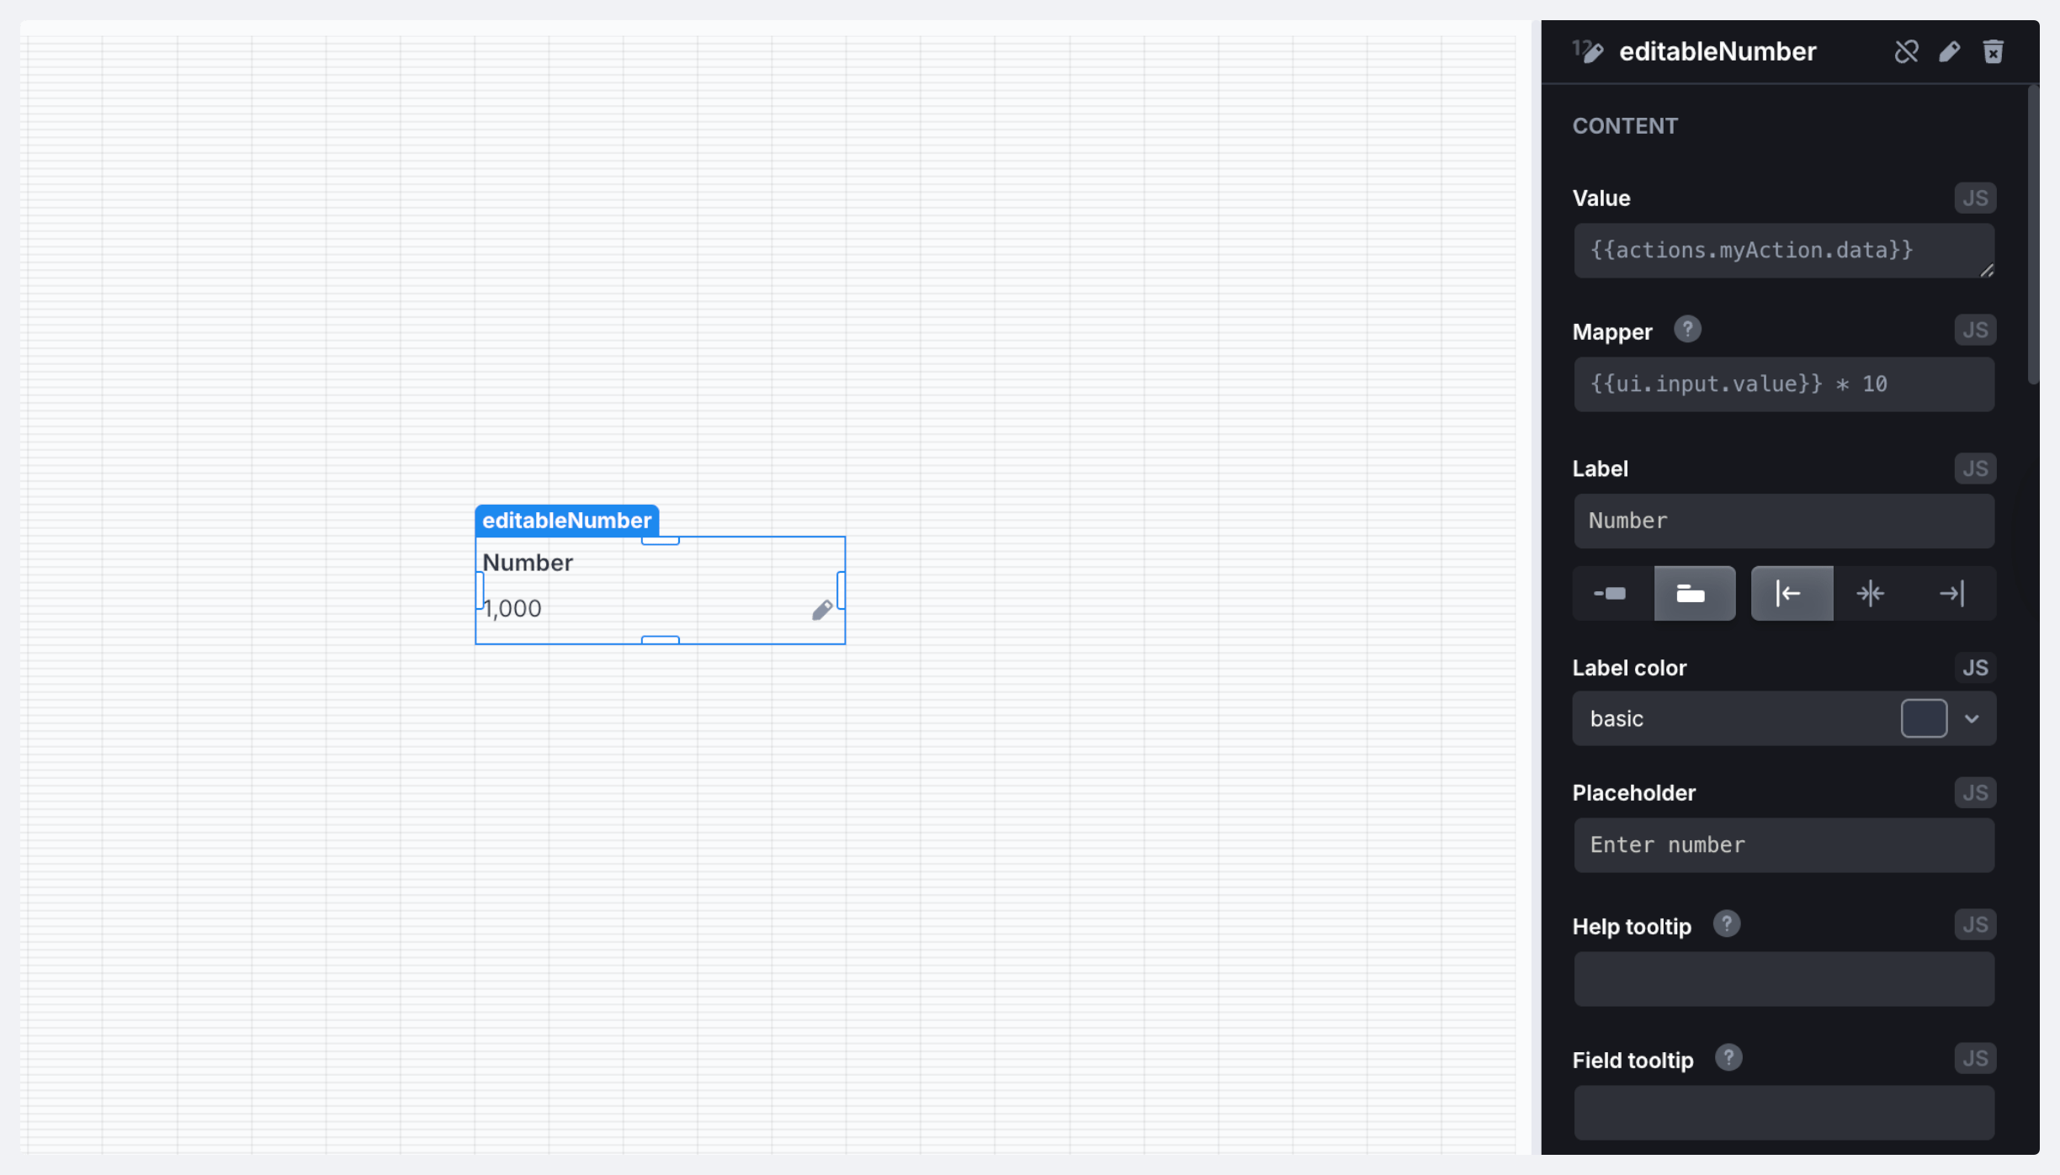The height and width of the screenshot is (1175, 2060).
Task: Click the editableNumber type icon in the panel header
Action: click(1588, 52)
